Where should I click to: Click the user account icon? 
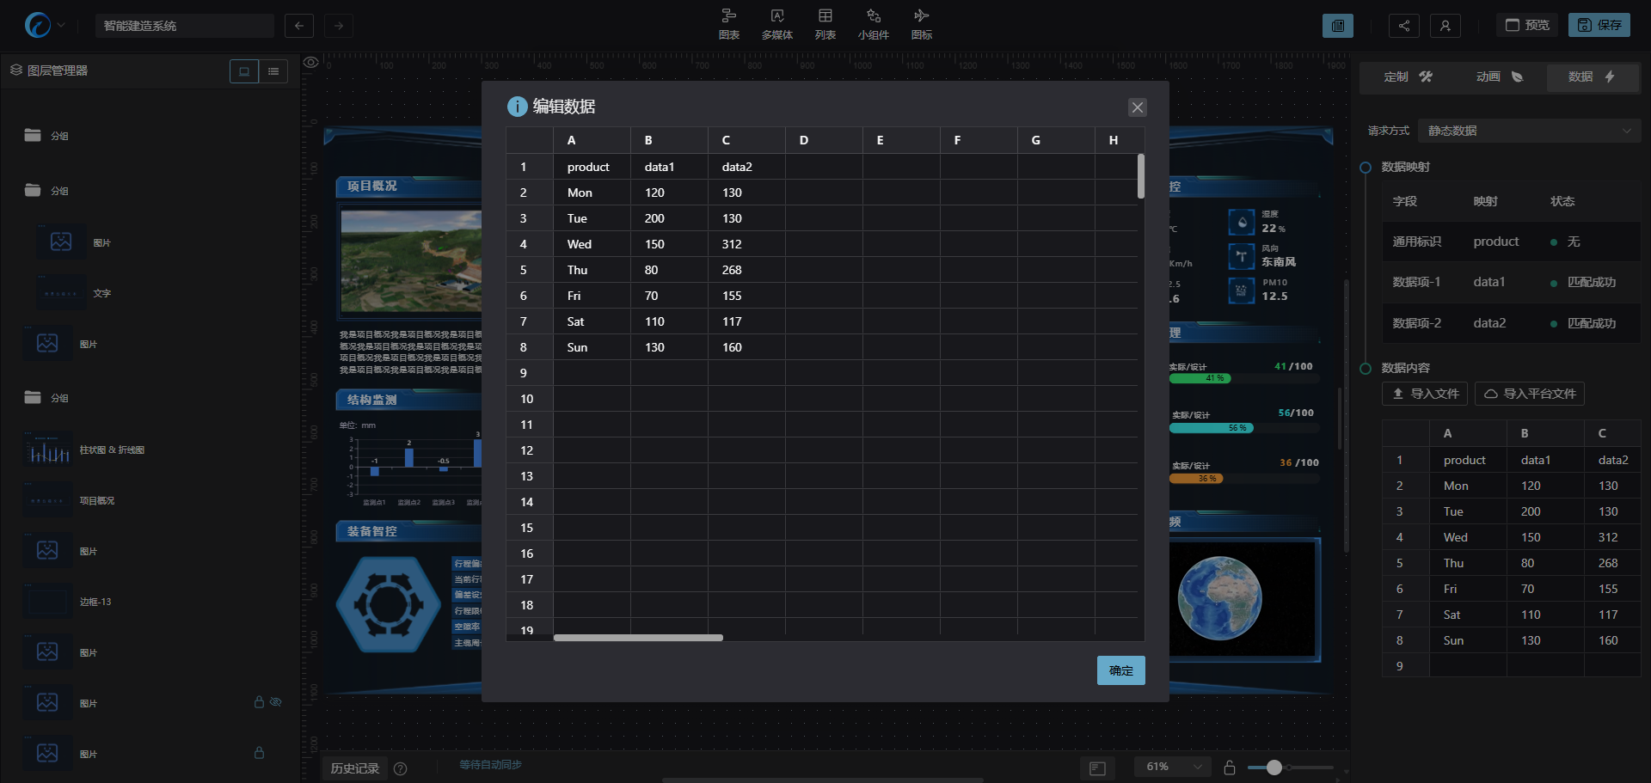tap(1445, 26)
